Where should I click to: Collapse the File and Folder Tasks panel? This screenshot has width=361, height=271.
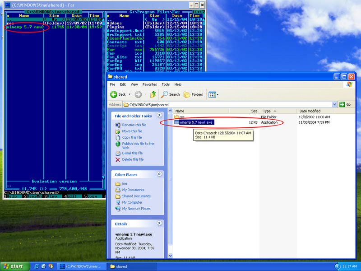159,116
